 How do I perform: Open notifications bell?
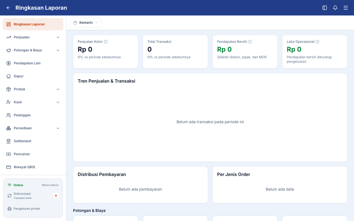(335, 8)
